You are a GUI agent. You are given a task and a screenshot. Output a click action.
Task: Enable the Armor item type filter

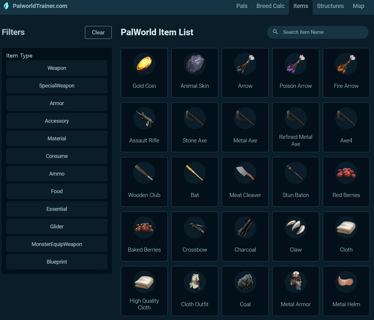point(57,103)
